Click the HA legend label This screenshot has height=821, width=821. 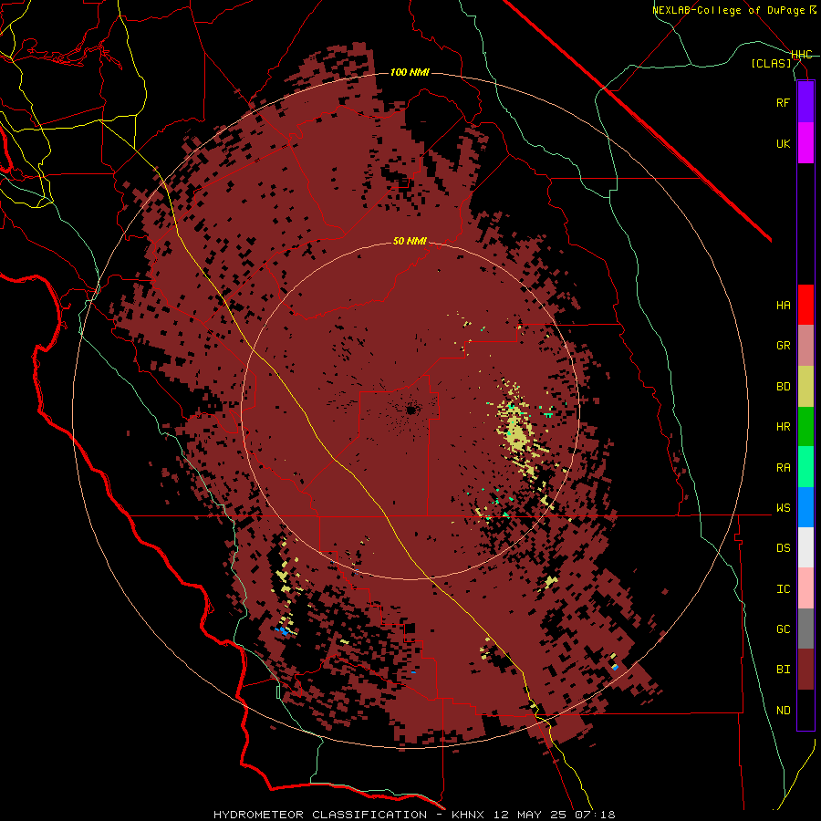click(783, 306)
